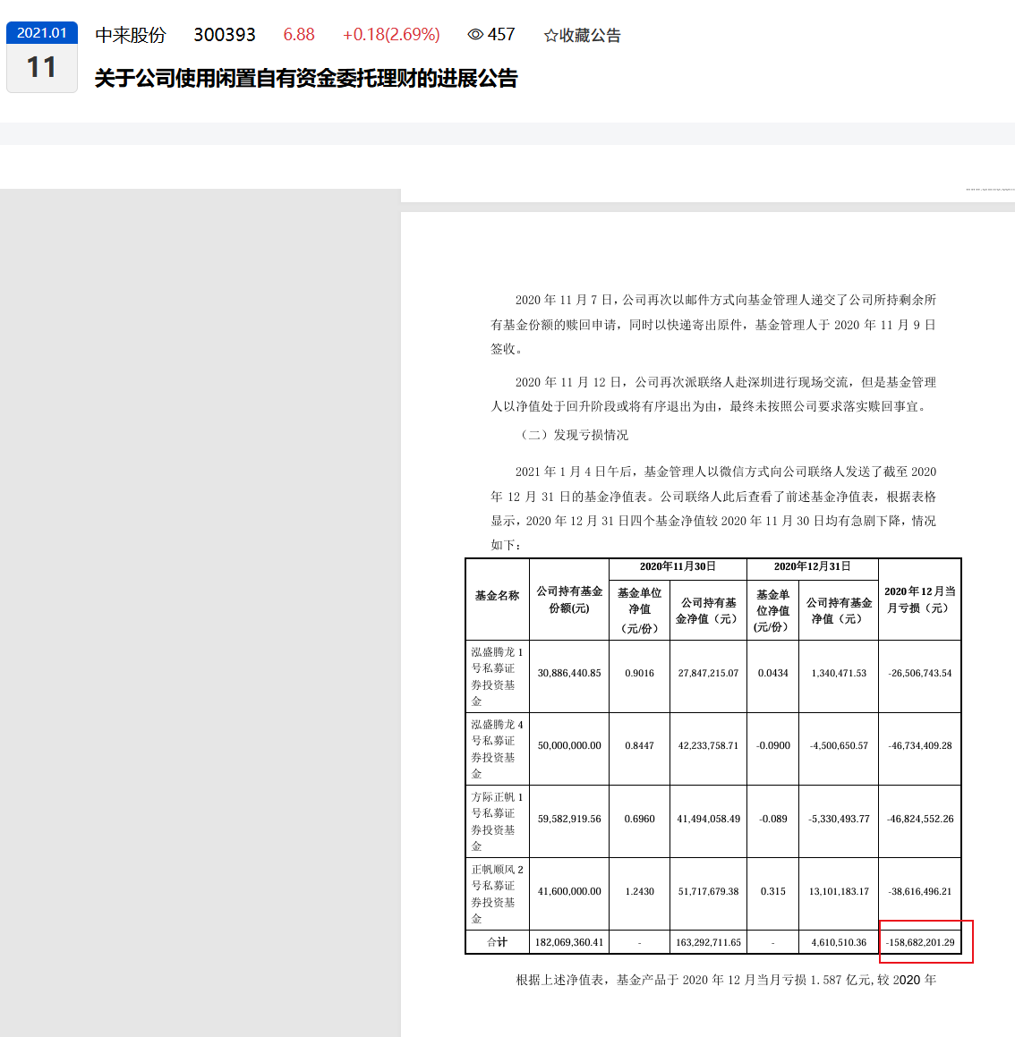This screenshot has height=1037, width=1015.
Task: Click the unit value cell 1.2430
Action: point(639,891)
